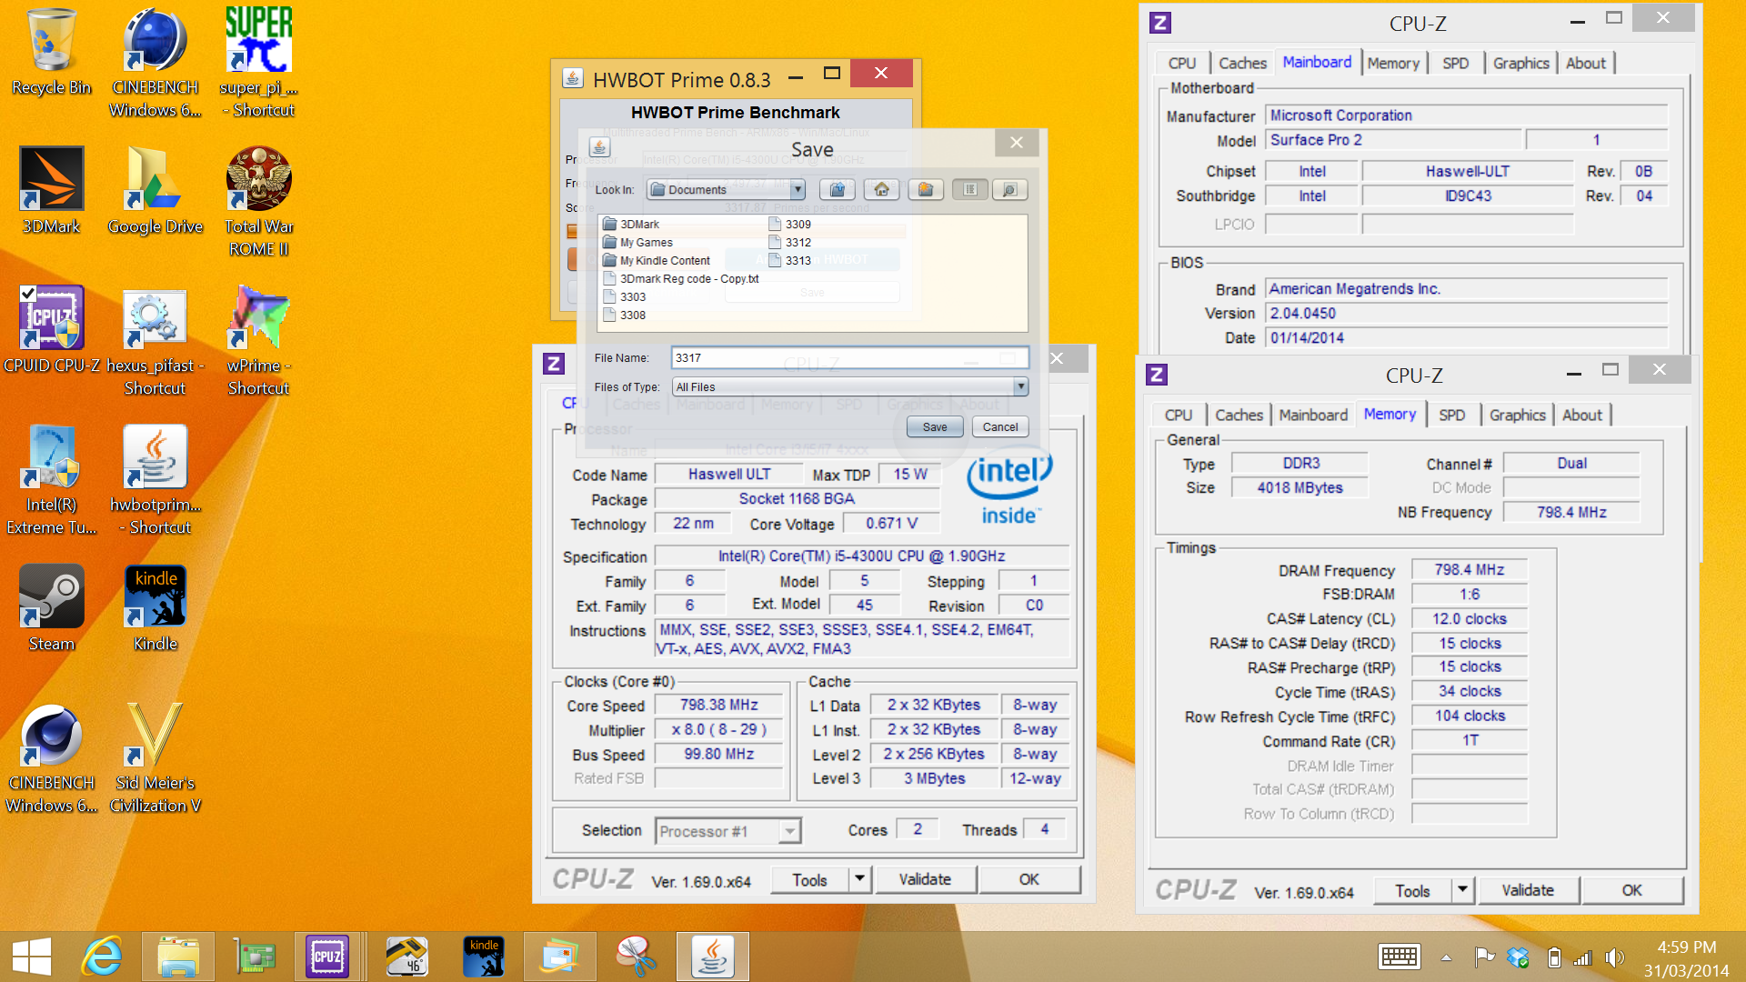
Task: Select the super_pi shortcut icon
Action: tap(259, 63)
